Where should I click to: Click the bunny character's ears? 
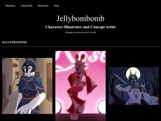(80, 57)
